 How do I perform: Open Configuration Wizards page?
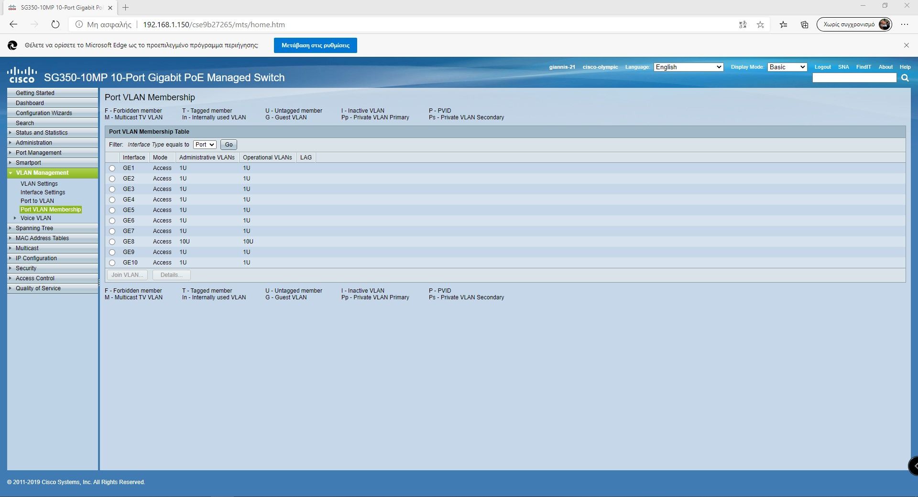pyautogui.click(x=53, y=113)
